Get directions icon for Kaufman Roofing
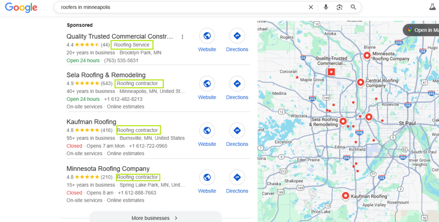The height and width of the screenshot is (222, 439). (x=237, y=130)
